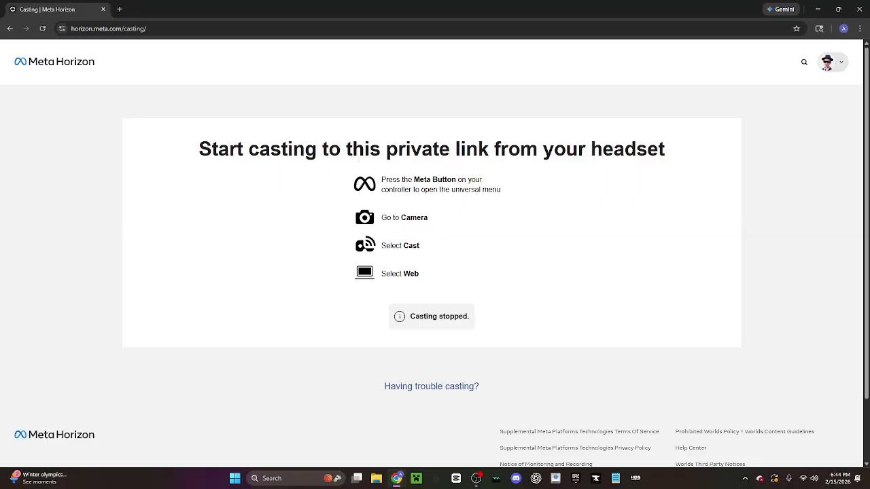Screen dimensions: 870x489
Task: Click the microphone tray icon
Action: click(788, 478)
